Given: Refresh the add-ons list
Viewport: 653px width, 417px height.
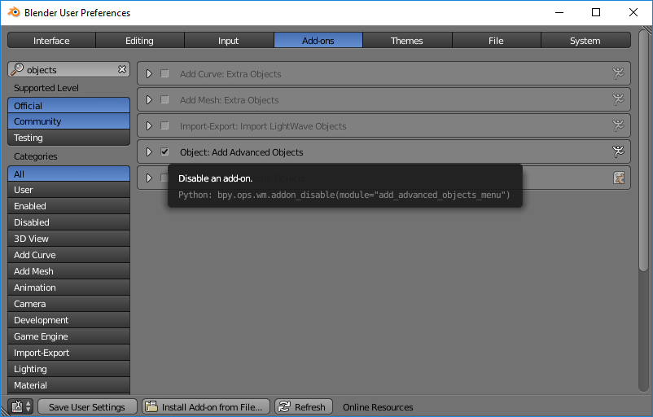Looking at the screenshot, I should click(x=303, y=406).
